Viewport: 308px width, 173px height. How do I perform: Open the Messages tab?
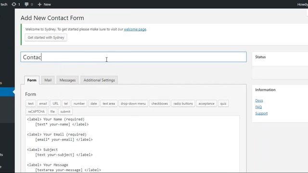tap(67, 80)
